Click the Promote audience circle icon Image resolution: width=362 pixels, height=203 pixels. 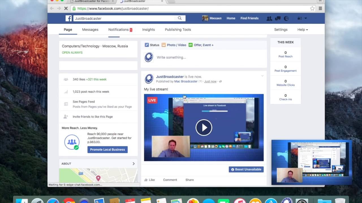coord(72,142)
